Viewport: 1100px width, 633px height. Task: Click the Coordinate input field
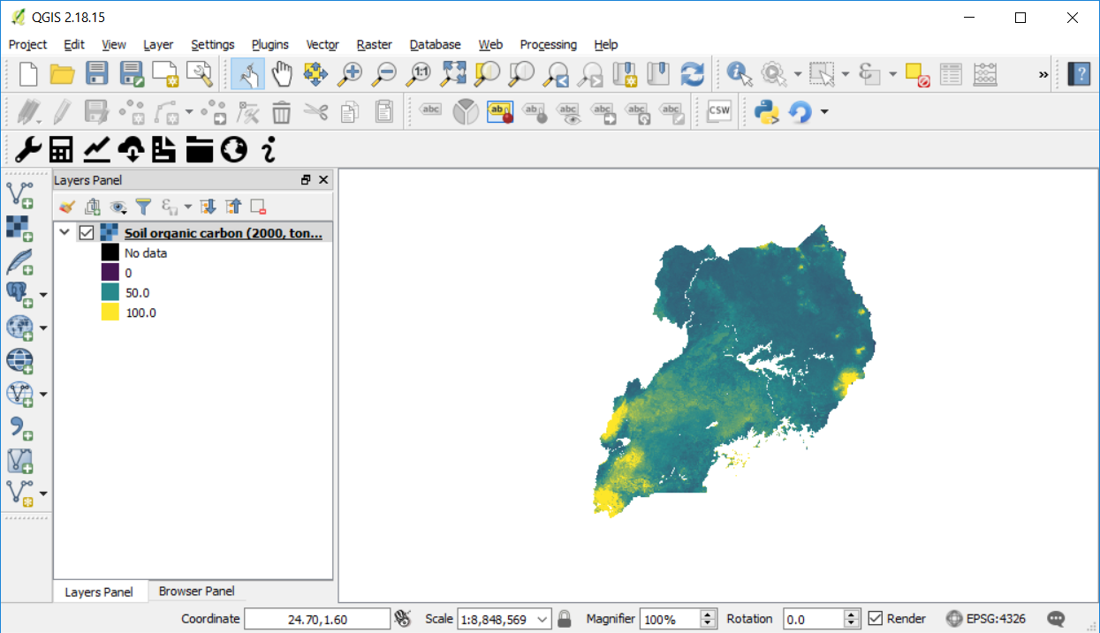(316, 619)
